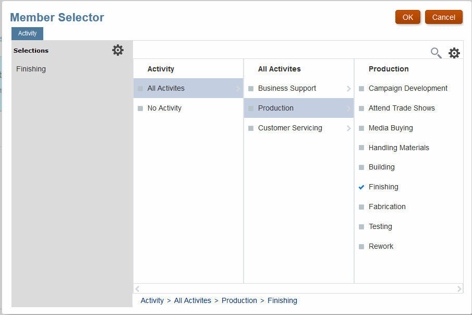Expand the Business Support chevron
The height and width of the screenshot is (315, 472).
(349, 89)
